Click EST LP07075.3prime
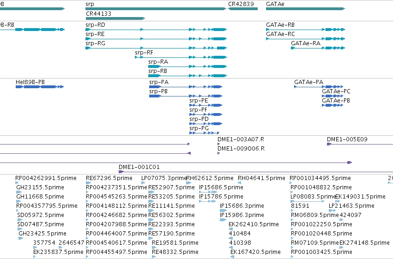The height and width of the screenshot is (259, 393). click(x=143, y=183)
